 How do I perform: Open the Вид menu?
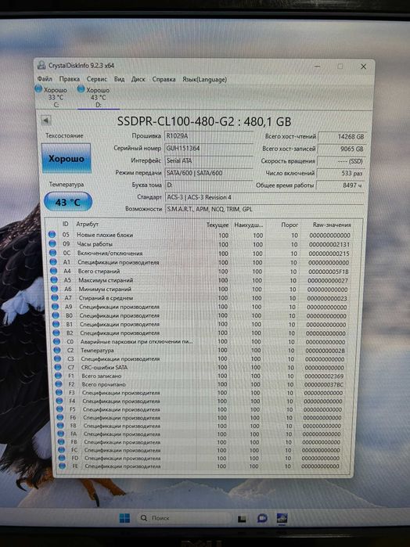coord(119,79)
